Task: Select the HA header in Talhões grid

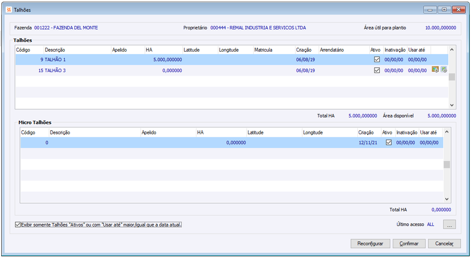Action: [x=149, y=50]
